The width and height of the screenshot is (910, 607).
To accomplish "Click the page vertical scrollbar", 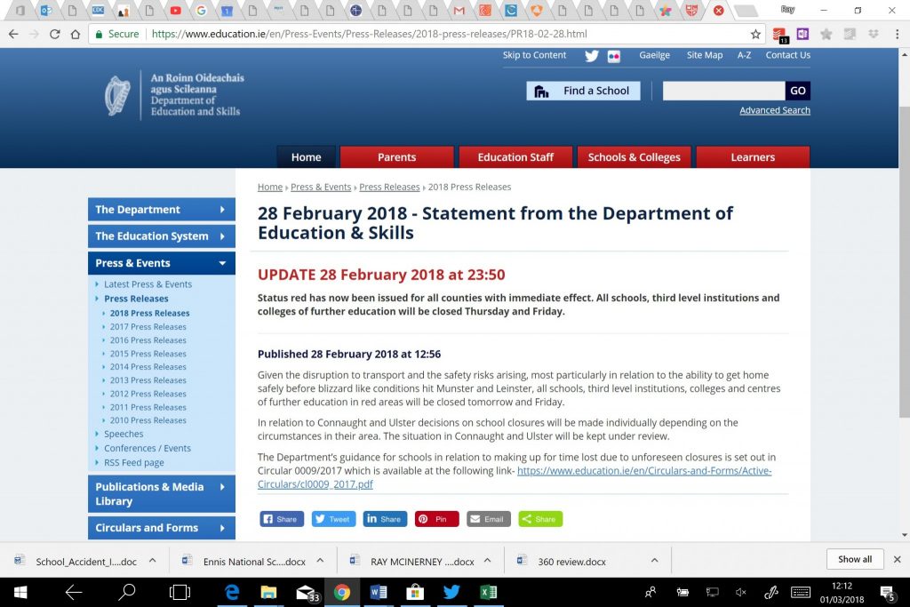I will [x=904, y=262].
